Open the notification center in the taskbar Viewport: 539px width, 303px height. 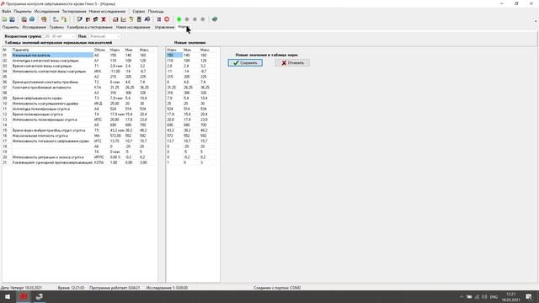point(529,296)
